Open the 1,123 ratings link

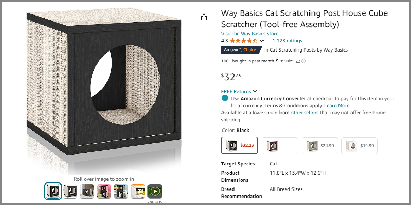(x=287, y=41)
